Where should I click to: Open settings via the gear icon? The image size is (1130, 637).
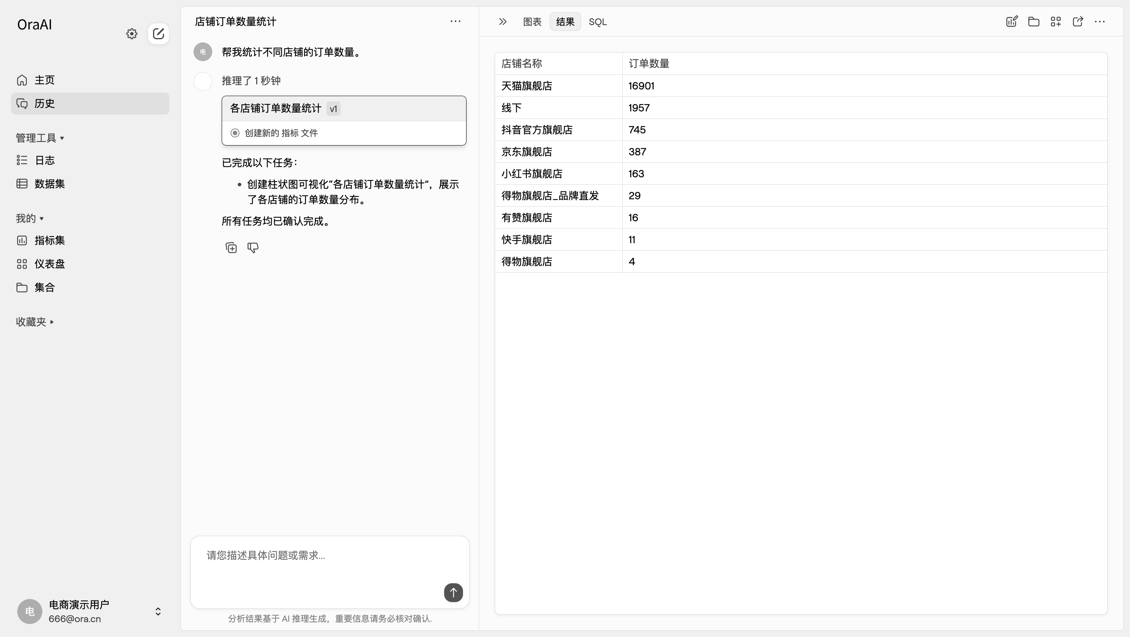tap(131, 34)
